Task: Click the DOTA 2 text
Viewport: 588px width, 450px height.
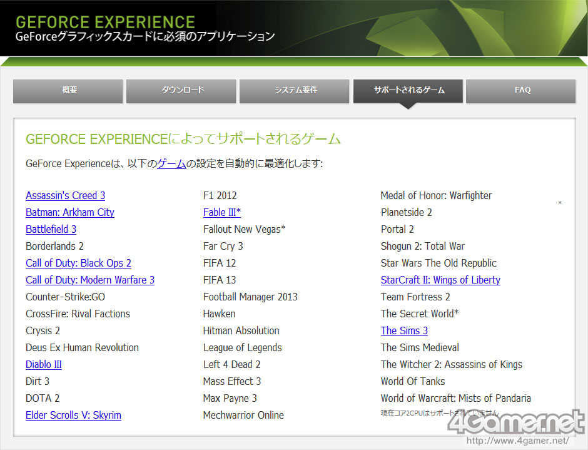Action: coord(43,398)
